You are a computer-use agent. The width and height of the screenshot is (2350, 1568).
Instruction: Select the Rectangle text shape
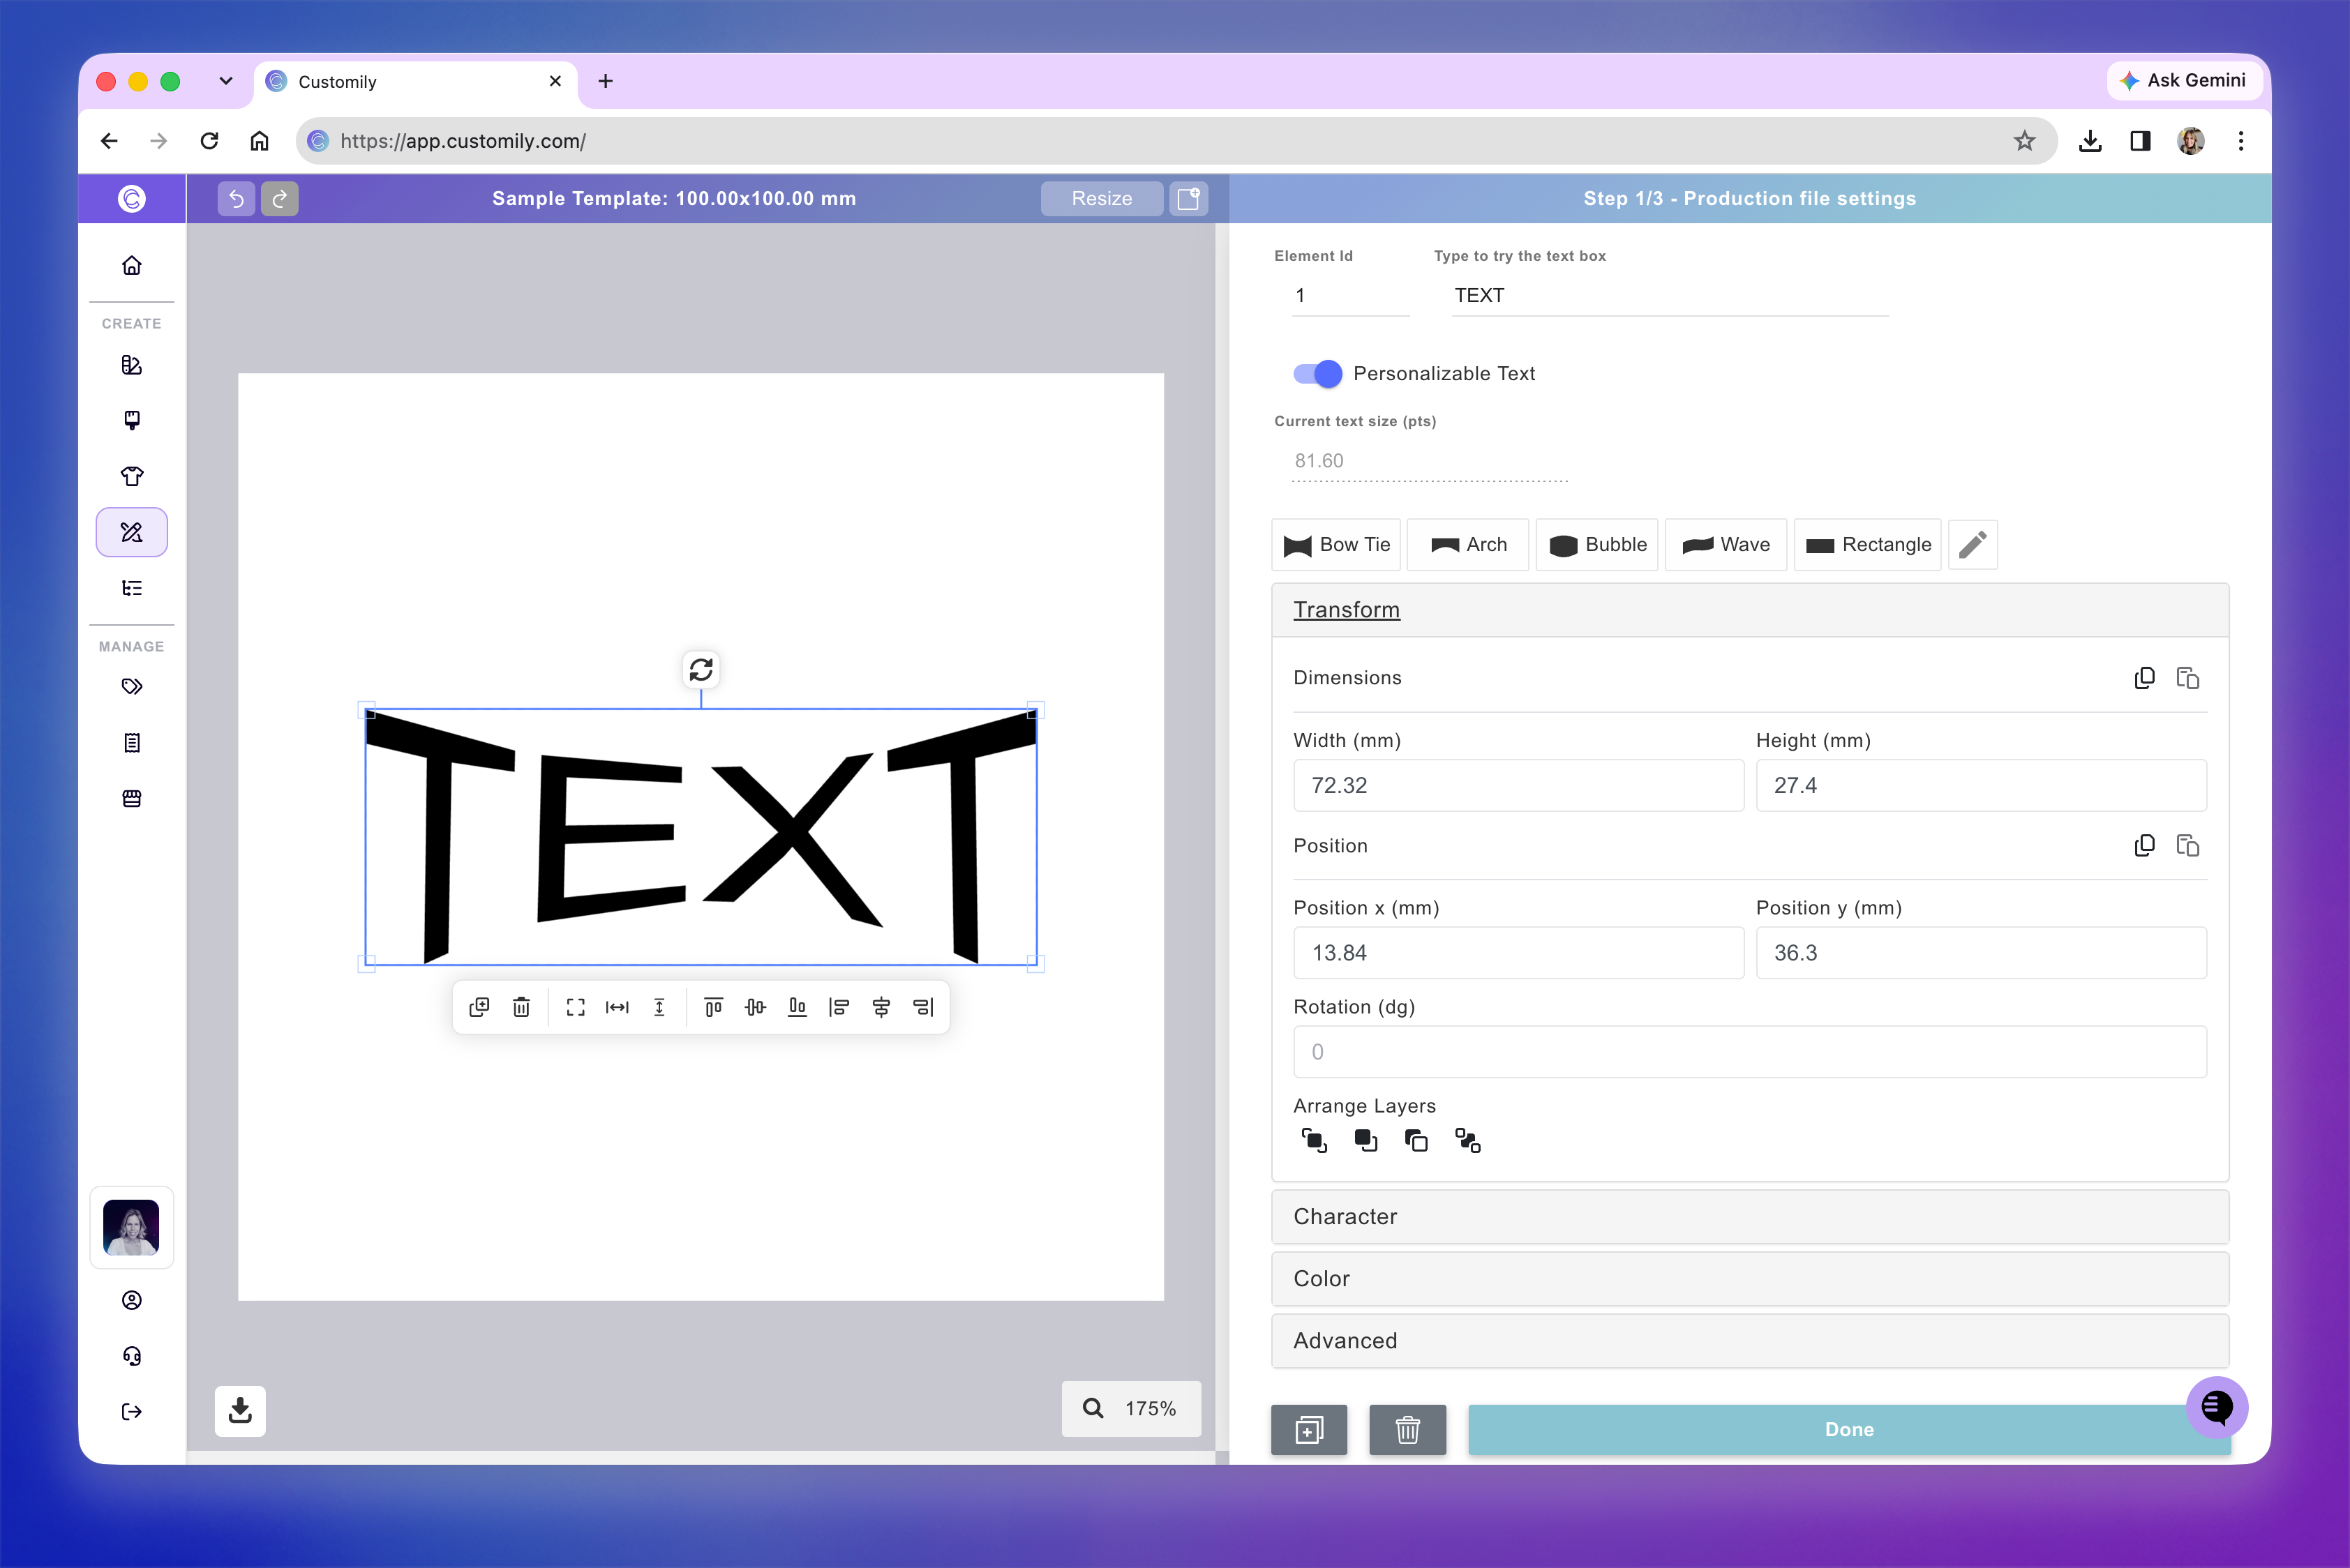tap(1868, 545)
